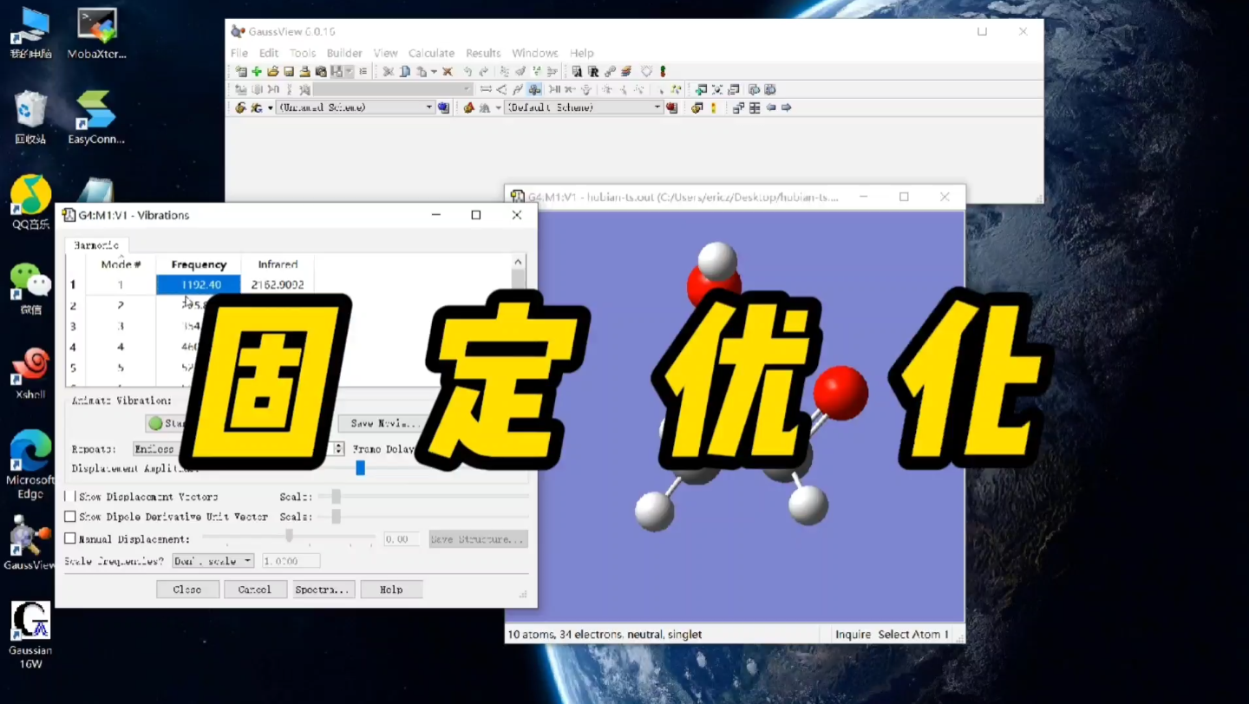Viewport: 1249px width, 704px height.
Task: Open the (Default Scheme) combo box
Action: pyautogui.click(x=584, y=108)
